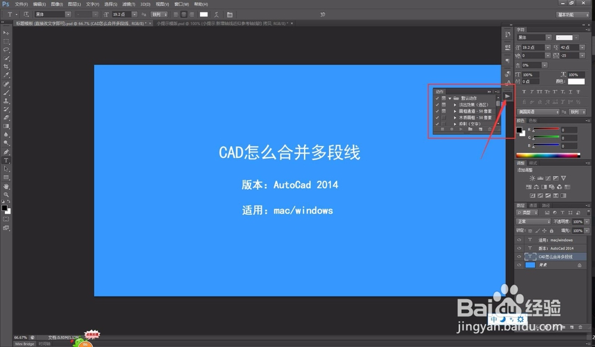The width and height of the screenshot is (595, 347).
Task: Hide the 适用: mac/windows layer
Action: coord(519,240)
